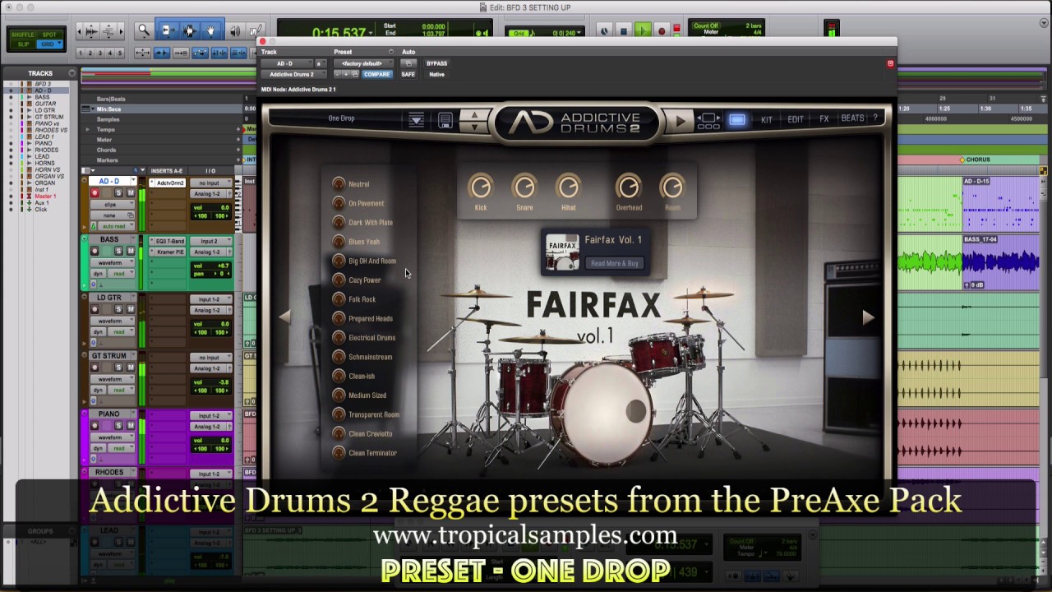This screenshot has height=592, width=1052.
Task: Open the FX page tab
Action: 824,119
